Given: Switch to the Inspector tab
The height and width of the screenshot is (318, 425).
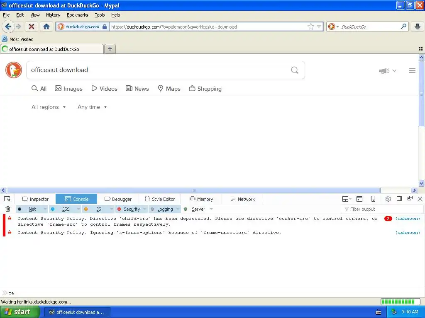Looking at the screenshot, I should pos(35,199).
